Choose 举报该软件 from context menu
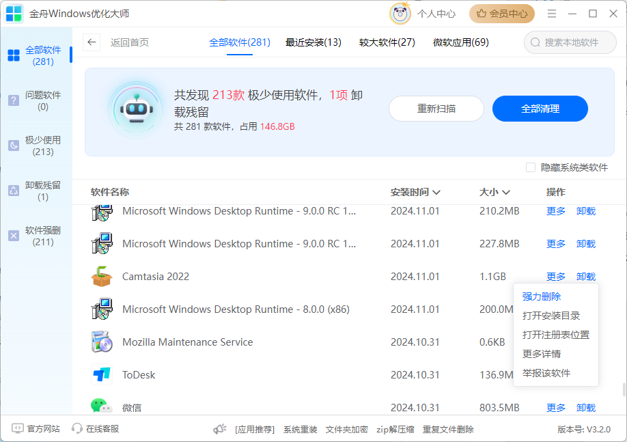Image resolution: width=627 pixels, height=442 pixels. pos(546,373)
